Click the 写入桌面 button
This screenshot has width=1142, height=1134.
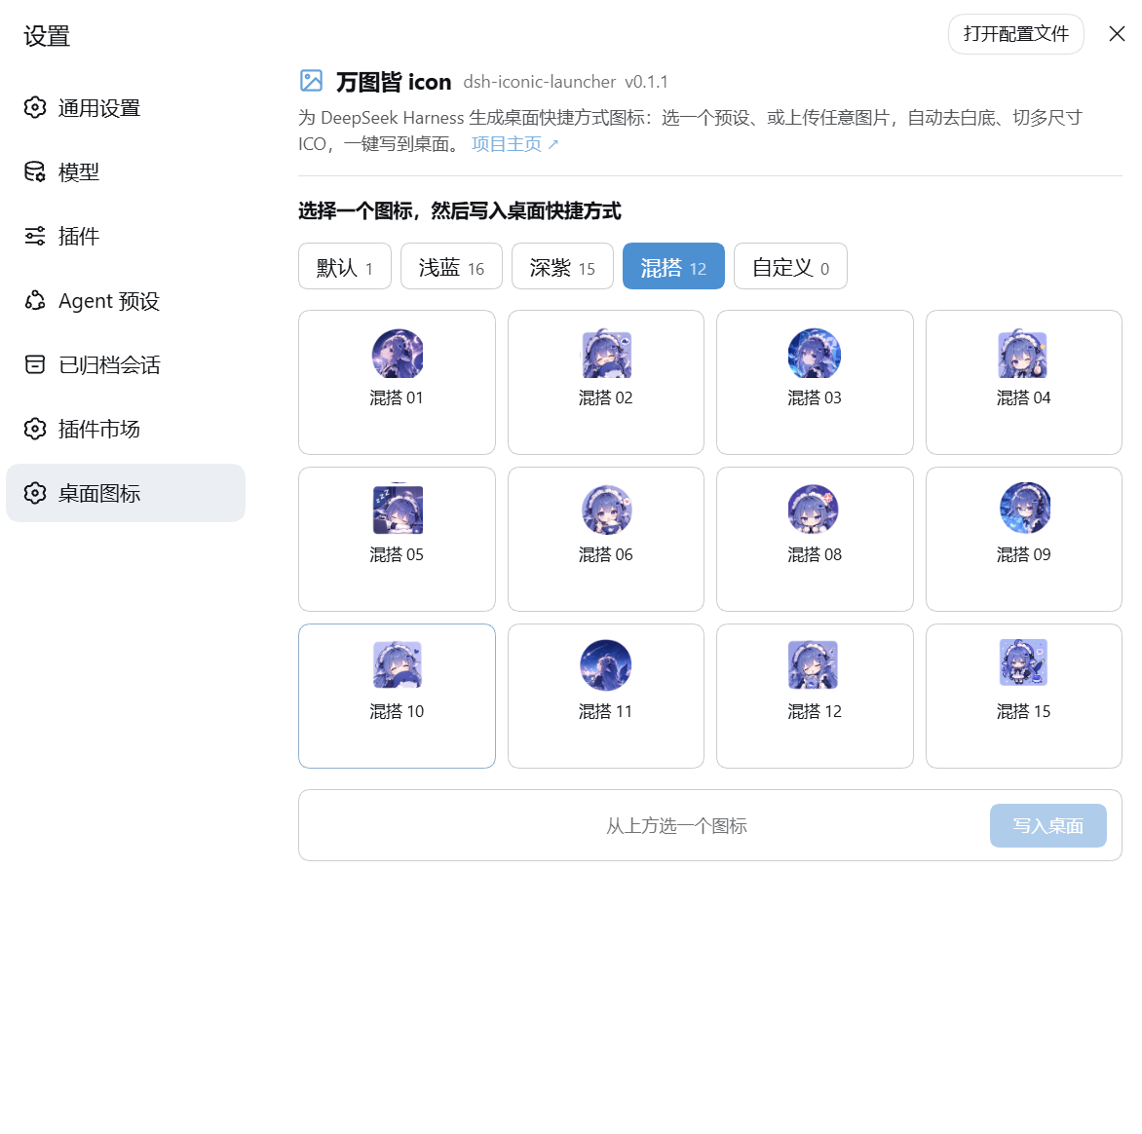[x=1048, y=825]
